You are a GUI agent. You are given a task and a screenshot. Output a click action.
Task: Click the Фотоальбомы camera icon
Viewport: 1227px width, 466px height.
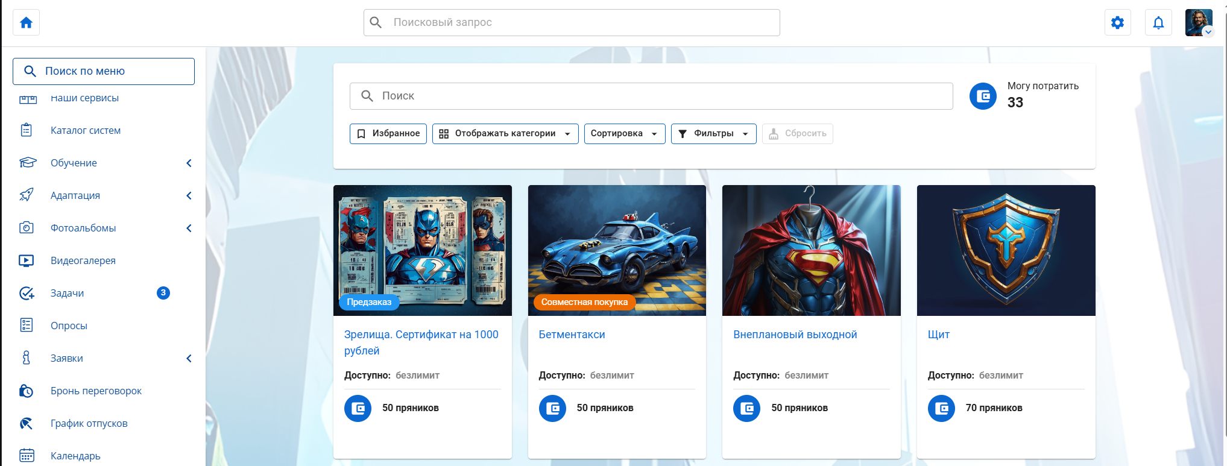(27, 228)
